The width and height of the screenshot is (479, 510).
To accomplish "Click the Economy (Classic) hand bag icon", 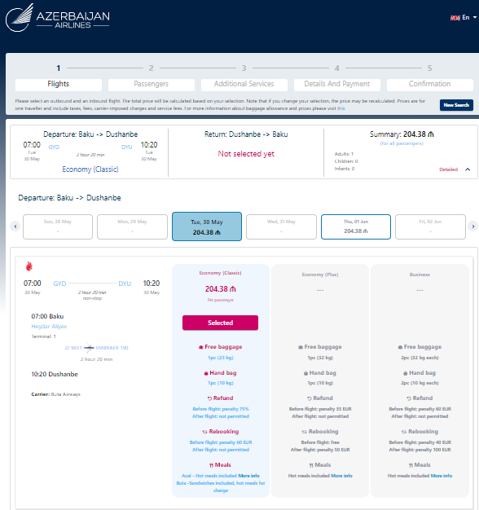I will point(206,373).
